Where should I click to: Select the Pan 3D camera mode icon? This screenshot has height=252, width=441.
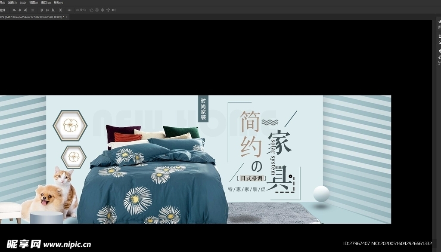[102, 9]
